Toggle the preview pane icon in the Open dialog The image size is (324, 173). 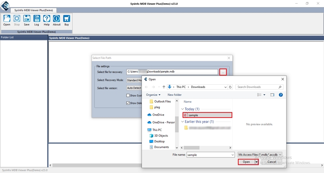click(272, 95)
